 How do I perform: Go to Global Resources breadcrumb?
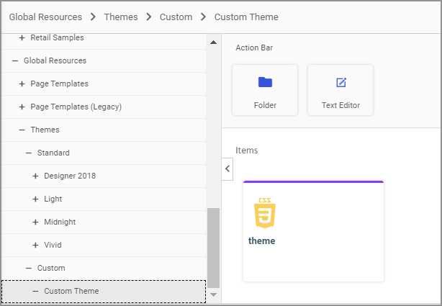tap(46, 17)
